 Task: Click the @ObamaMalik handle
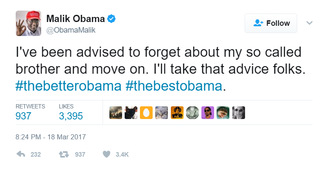(71, 30)
